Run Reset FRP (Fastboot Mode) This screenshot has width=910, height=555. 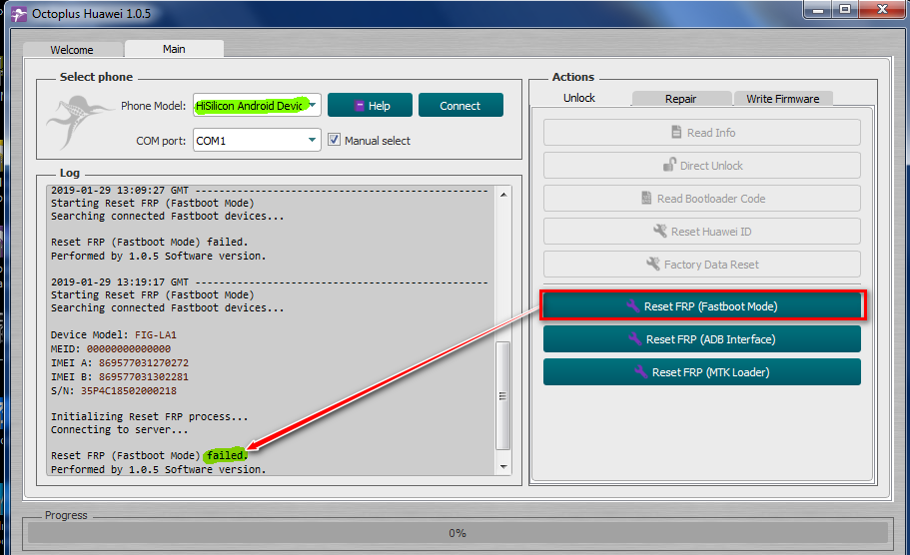point(702,305)
